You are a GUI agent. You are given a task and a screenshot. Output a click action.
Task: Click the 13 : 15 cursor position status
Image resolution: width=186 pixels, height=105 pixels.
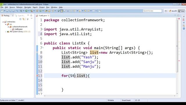137,100
